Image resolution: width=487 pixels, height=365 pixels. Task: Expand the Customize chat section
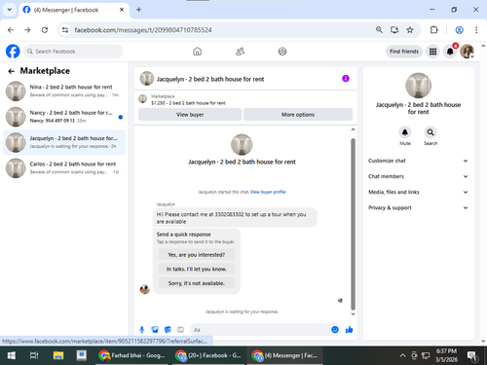418,161
